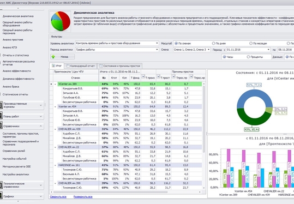Select the Проценты radio button
This screenshot has width=294, height=204.
click(248, 57)
